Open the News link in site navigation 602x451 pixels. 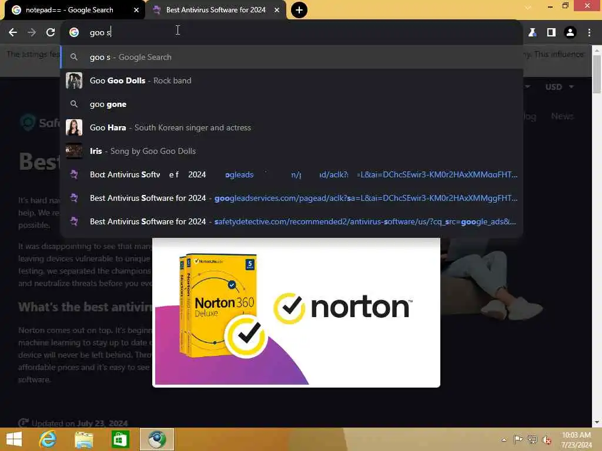click(562, 116)
